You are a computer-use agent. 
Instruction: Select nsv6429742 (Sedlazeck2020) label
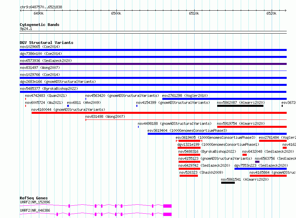204,165
